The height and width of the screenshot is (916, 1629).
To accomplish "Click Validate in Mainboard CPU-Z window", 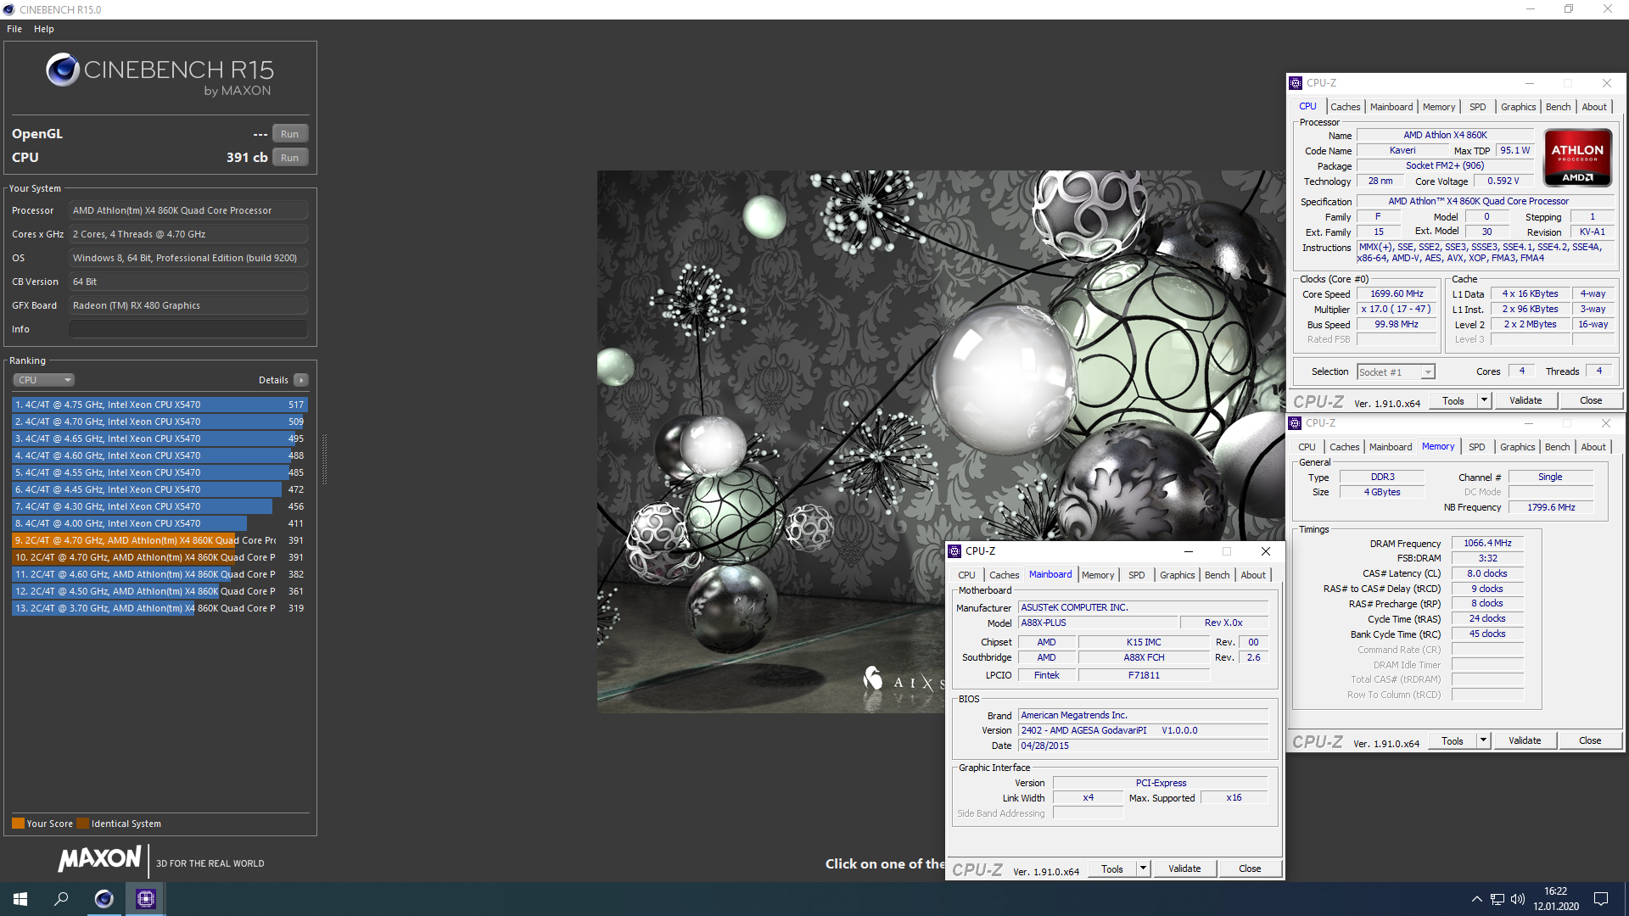I will [1184, 869].
